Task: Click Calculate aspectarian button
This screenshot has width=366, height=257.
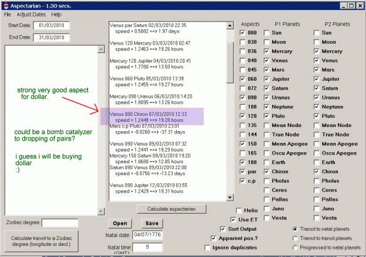Action: pos(172,209)
